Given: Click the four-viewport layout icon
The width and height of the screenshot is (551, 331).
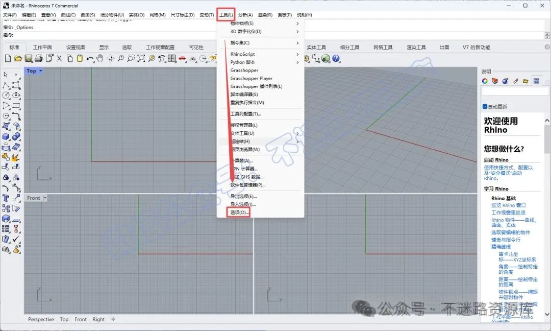Looking at the screenshot, I should 172,58.
